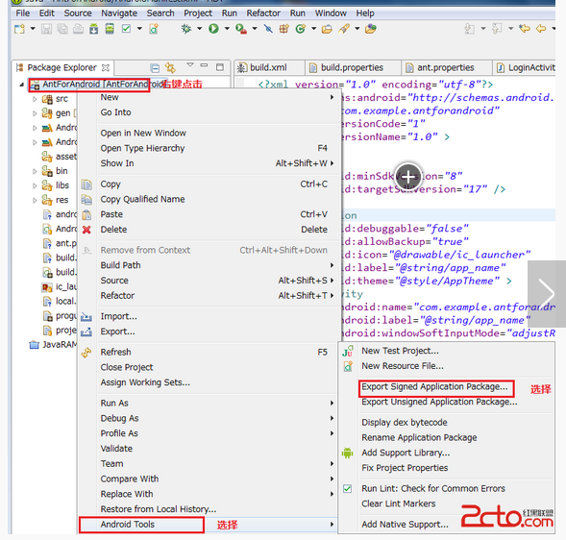Click the Run Lint checkmark toolbar icon
566x540 pixels.
click(126, 29)
